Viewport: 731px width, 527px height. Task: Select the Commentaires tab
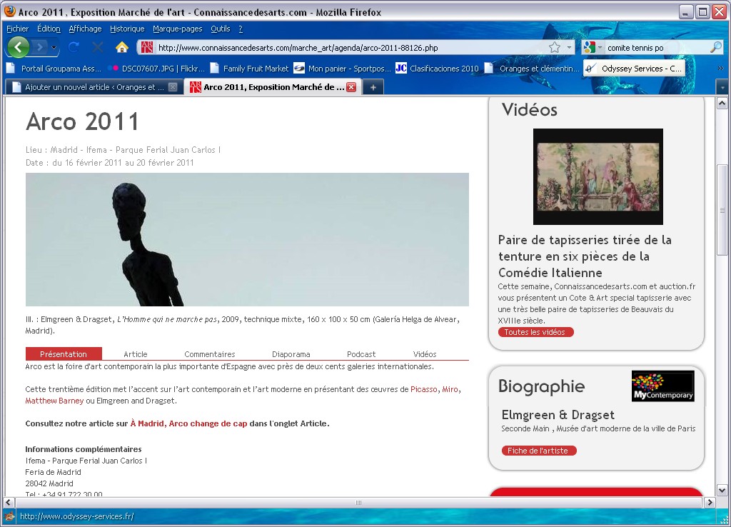[x=210, y=354]
